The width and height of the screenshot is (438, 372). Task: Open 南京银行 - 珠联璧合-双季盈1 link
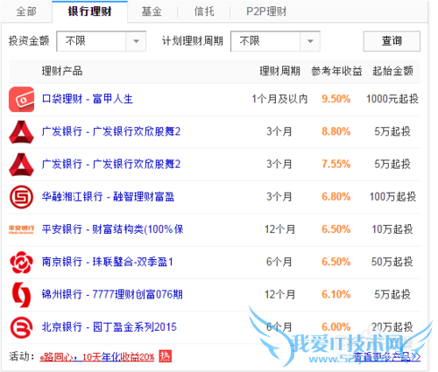point(108,262)
